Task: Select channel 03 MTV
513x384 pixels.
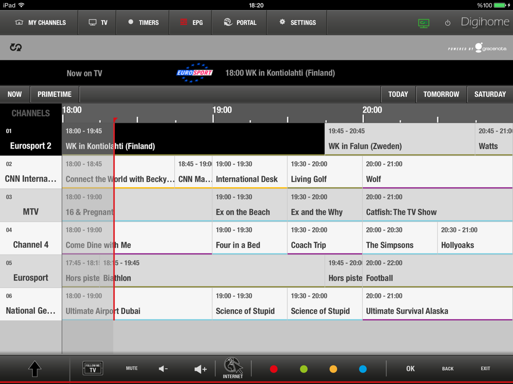Action: click(31, 205)
